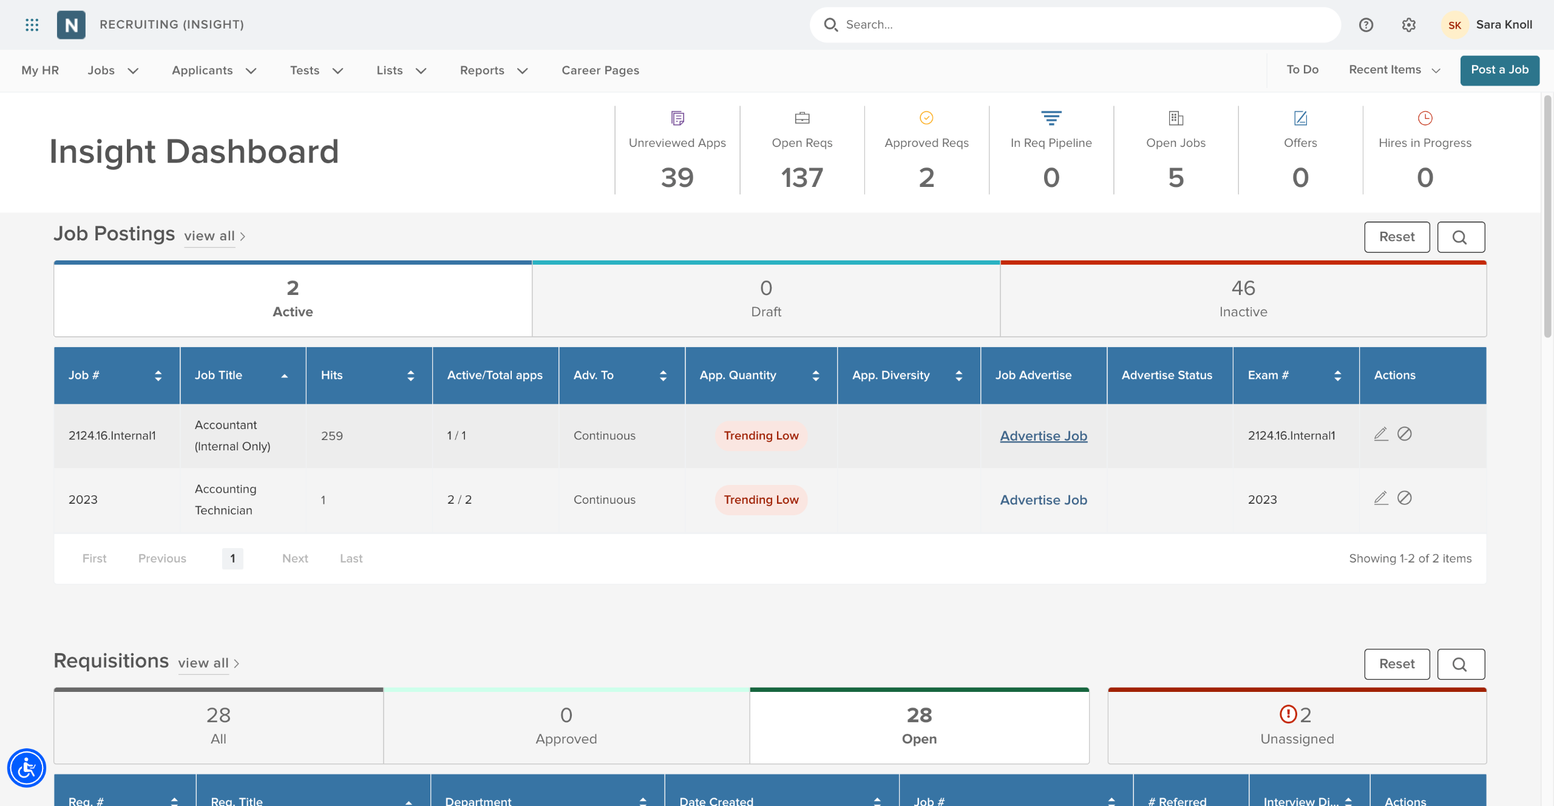Switch to the Inactive job postings tab
Viewport: 1554px width, 806px height.
(x=1243, y=299)
